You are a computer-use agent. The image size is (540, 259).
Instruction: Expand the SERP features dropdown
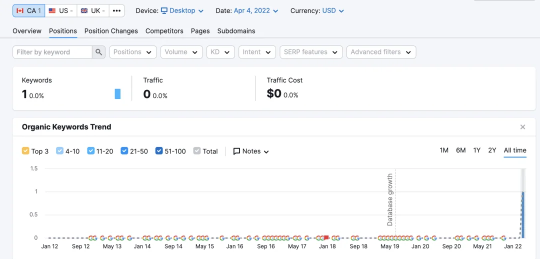point(311,52)
